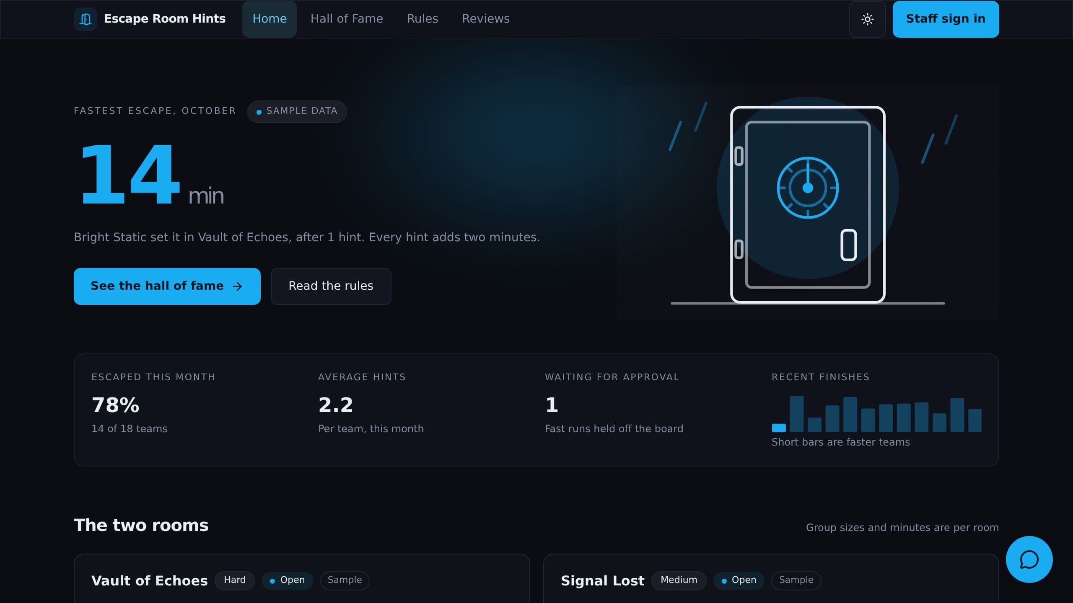Click the highlighted first bar in Recent Finishes
Image resolution: width=1073 pixels, height=603 pixels.
point(779,428)
